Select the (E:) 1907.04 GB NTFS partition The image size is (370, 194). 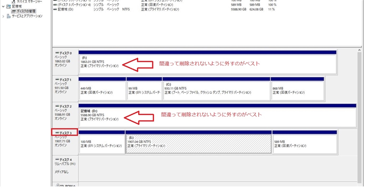(198, 144)
